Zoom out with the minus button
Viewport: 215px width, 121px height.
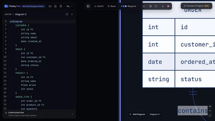pos(210,111)
